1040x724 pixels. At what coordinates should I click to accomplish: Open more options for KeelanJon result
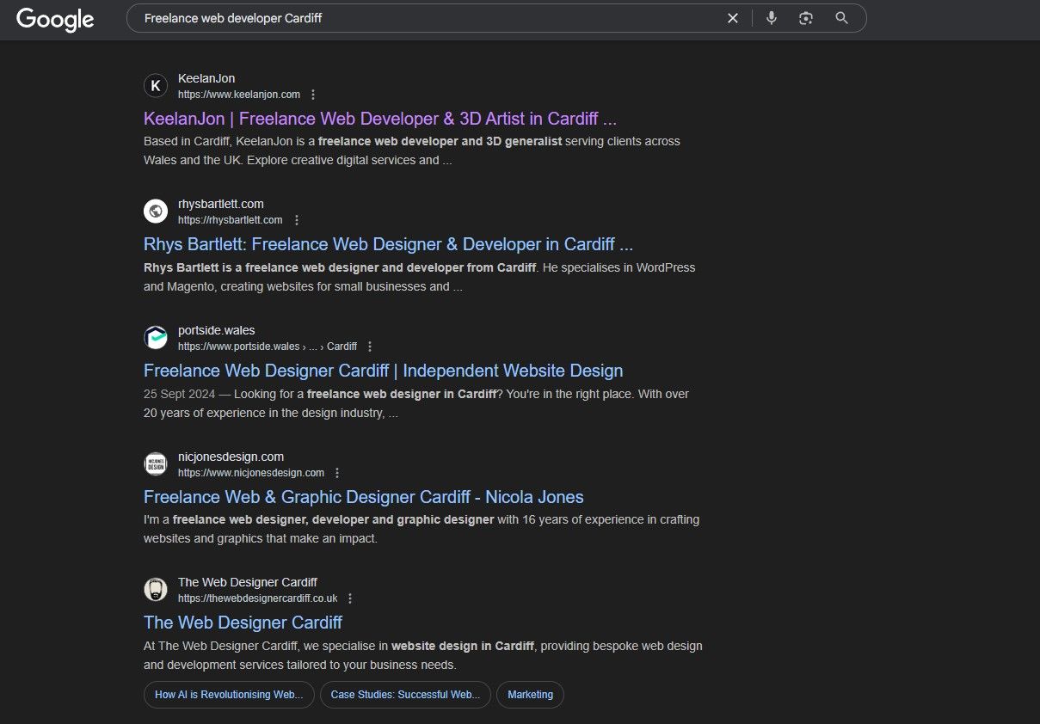point(313,95)
